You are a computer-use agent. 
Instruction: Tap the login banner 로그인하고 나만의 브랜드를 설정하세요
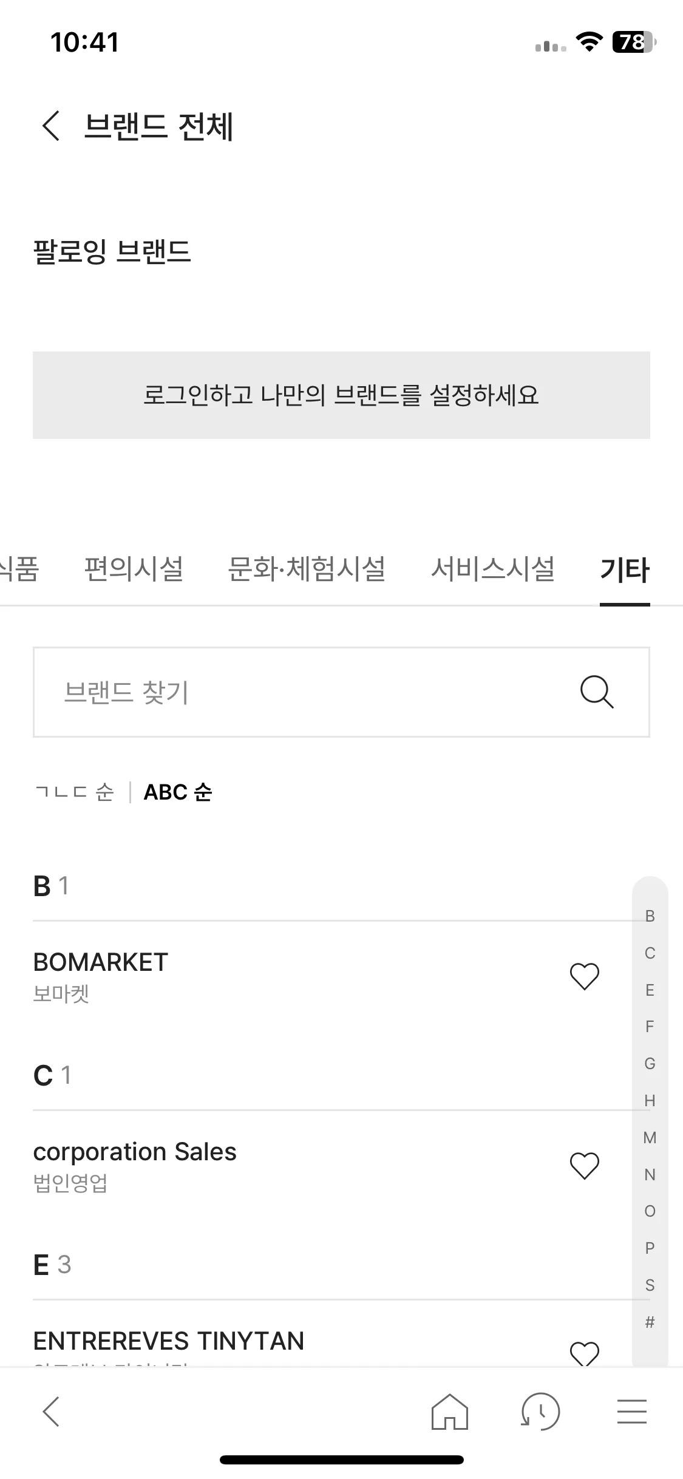341,395
